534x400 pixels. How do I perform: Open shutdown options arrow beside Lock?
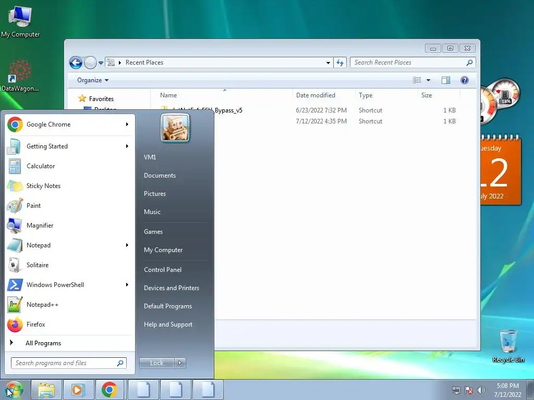point(180,363)
